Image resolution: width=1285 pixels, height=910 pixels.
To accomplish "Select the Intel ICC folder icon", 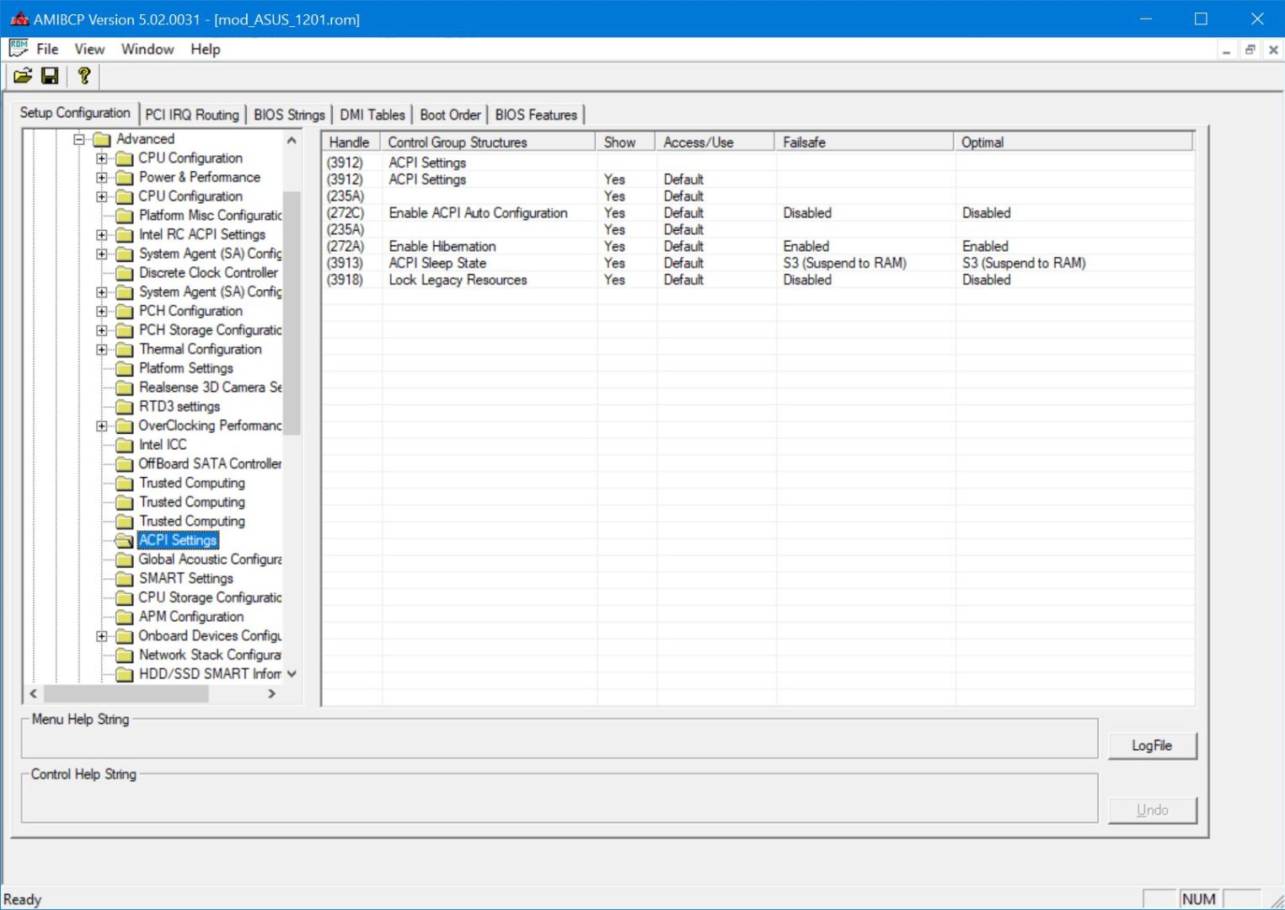I will [x=125, y=445].
